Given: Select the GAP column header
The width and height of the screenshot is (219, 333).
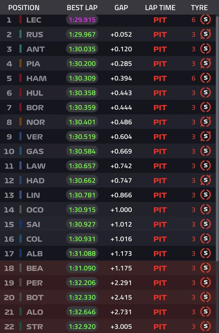Looking at the screenshot, I should click(121, 8).
